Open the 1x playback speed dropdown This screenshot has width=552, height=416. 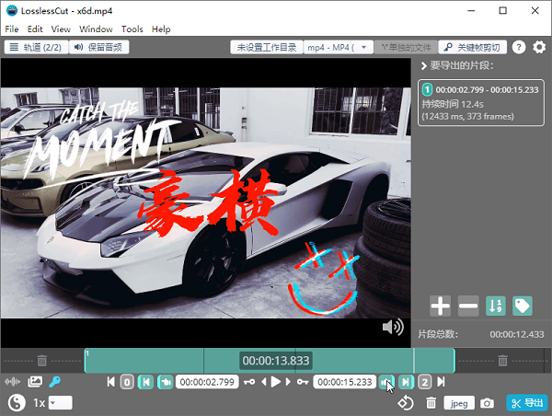point(60,402)
